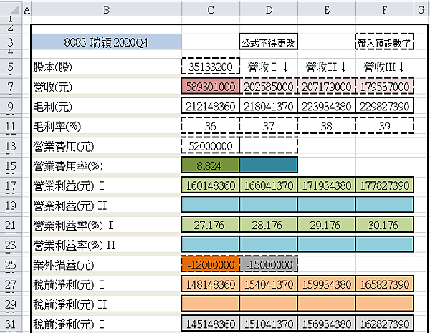Select operating margin cell 28.176

pos(269,225)
